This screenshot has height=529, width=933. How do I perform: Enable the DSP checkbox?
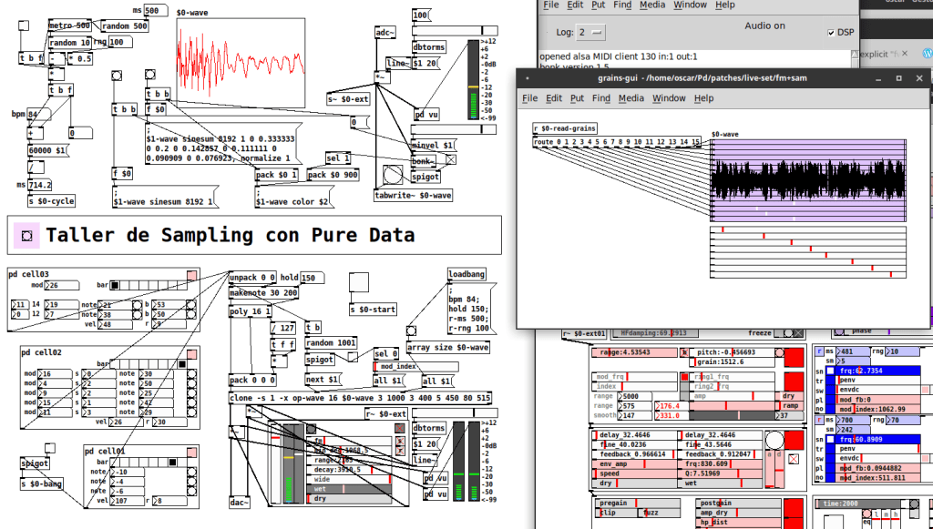[831, 33]
